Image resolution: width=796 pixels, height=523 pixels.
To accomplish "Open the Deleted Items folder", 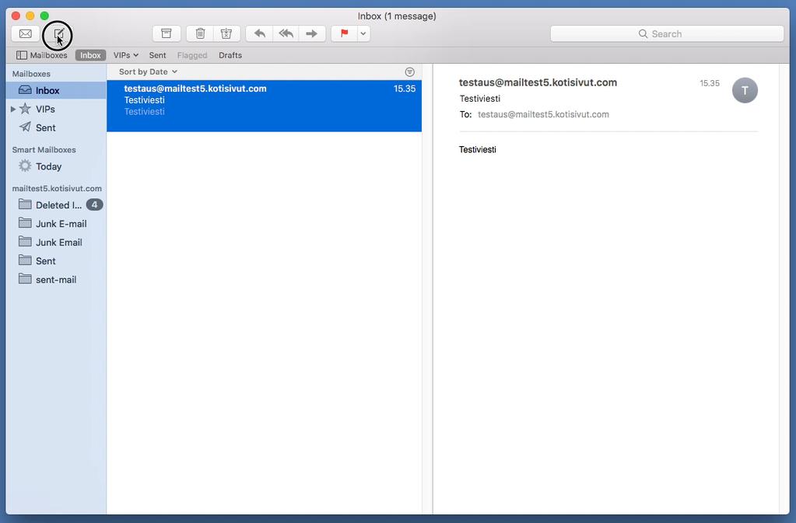I will coord(56,205).
